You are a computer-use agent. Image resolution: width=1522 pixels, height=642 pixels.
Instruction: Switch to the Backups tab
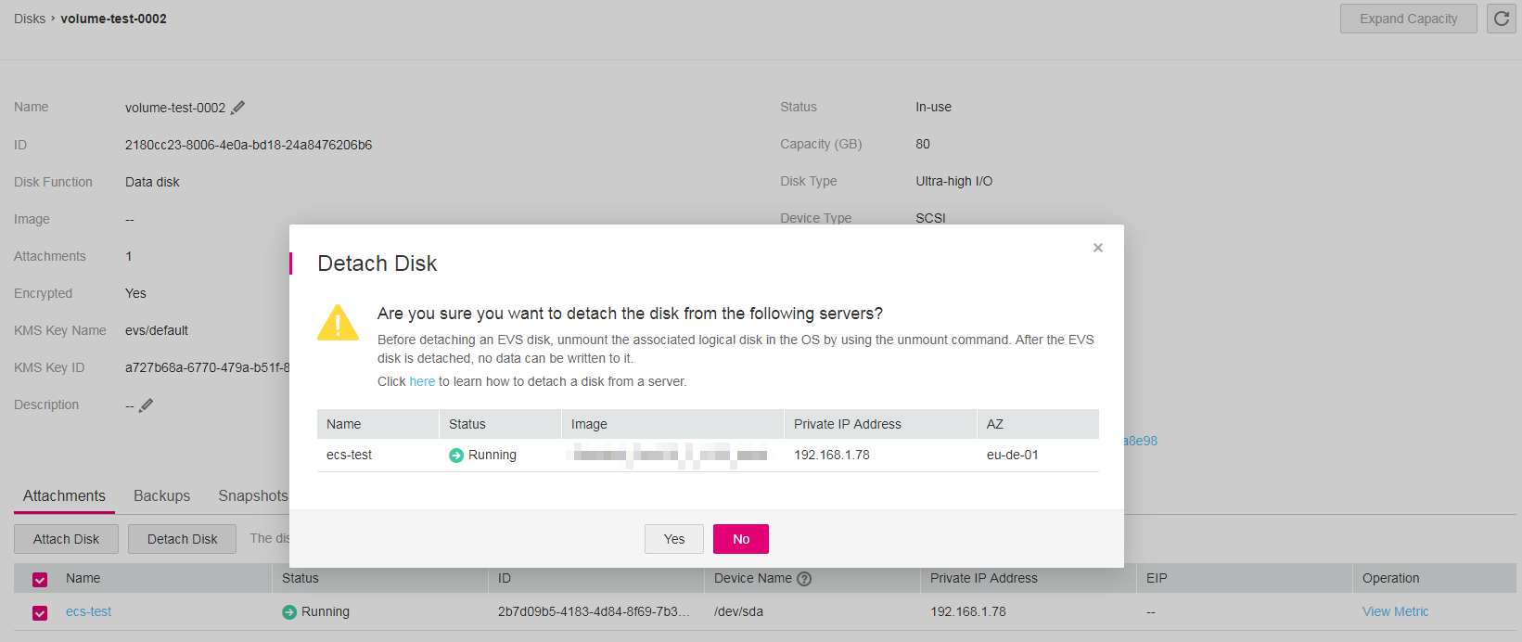pyautogui.click(x=161, y=495)
